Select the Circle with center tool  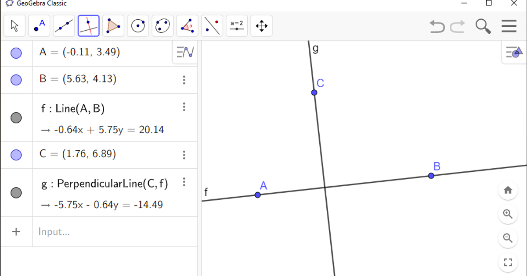(138, 26)
